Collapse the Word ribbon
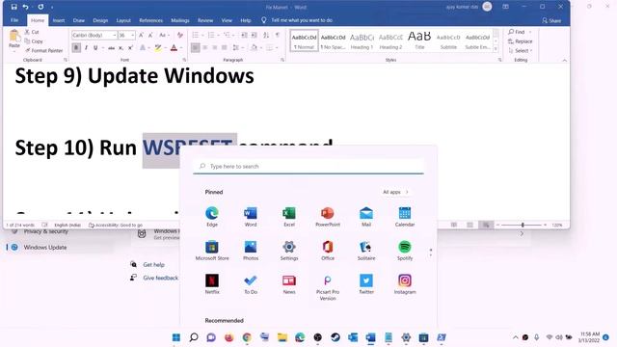617x347 pixels. 565,60
